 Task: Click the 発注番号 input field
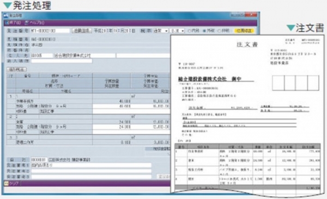pos(50,31)
